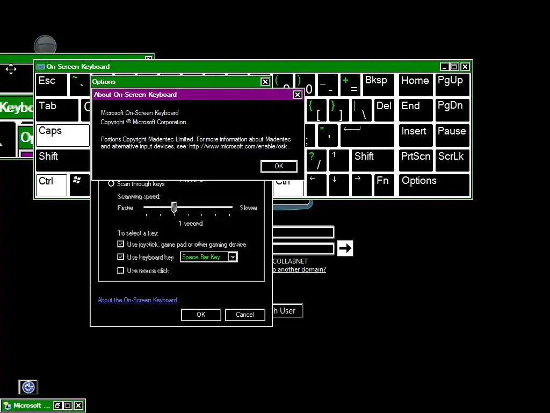Close the Options dialog
The width and height of the screenshot is (550, 413).
pyautogui.click(x=265, y=82)
